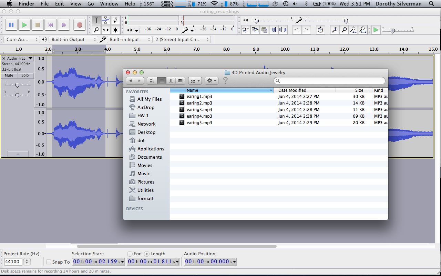Screen dimensions: 441x276
Task: Play at speed with green arrow
Action: (x=376, y=30)
